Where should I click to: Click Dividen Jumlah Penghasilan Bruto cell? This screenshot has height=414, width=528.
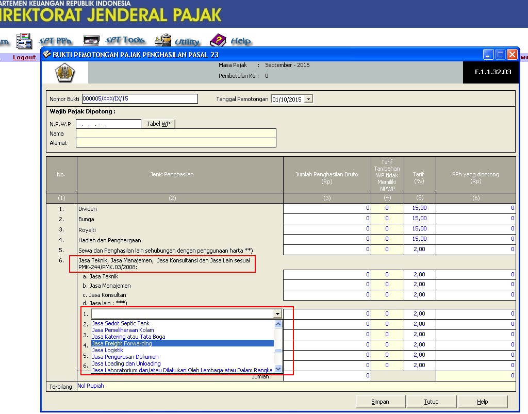[327, 208]
